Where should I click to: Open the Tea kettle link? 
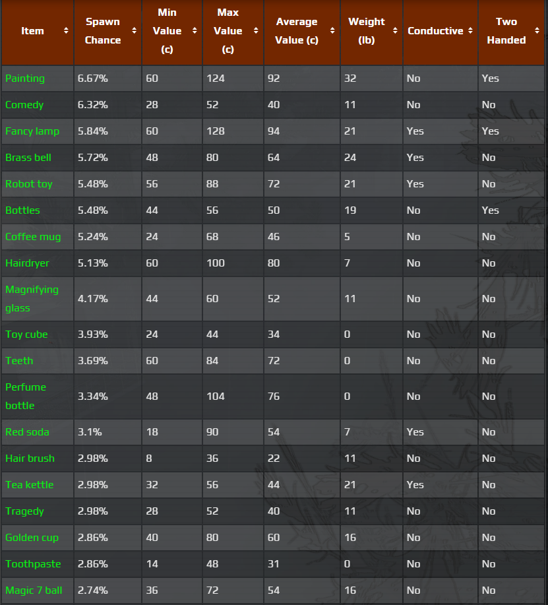pyautogui.click(x=30, y=485)
